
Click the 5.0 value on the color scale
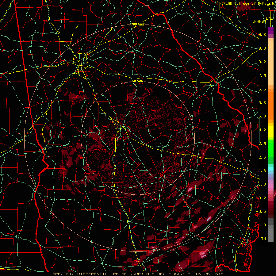[262, 116]
